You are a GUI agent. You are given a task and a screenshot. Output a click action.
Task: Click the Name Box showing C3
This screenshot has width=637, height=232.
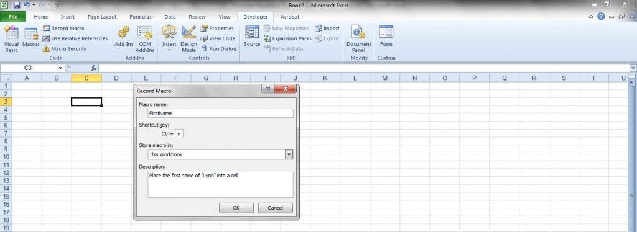pos(29,68)
